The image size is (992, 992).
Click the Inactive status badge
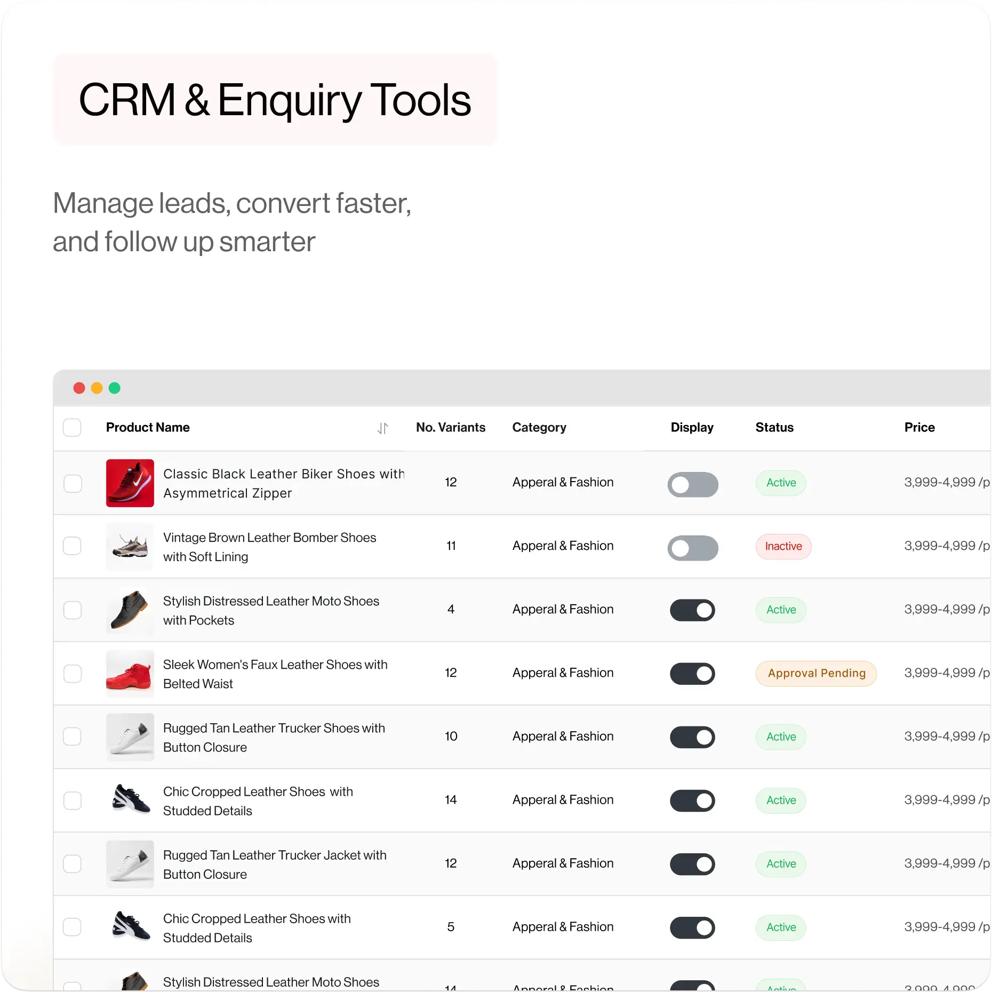pos(783,547)
